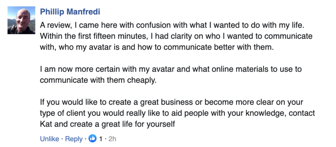Click the line starting "I am now more certain"
This screenshot has width=336, height=147.
pos(171,70)
